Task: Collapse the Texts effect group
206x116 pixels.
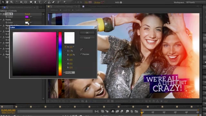Action: click(x=1, y=20)
